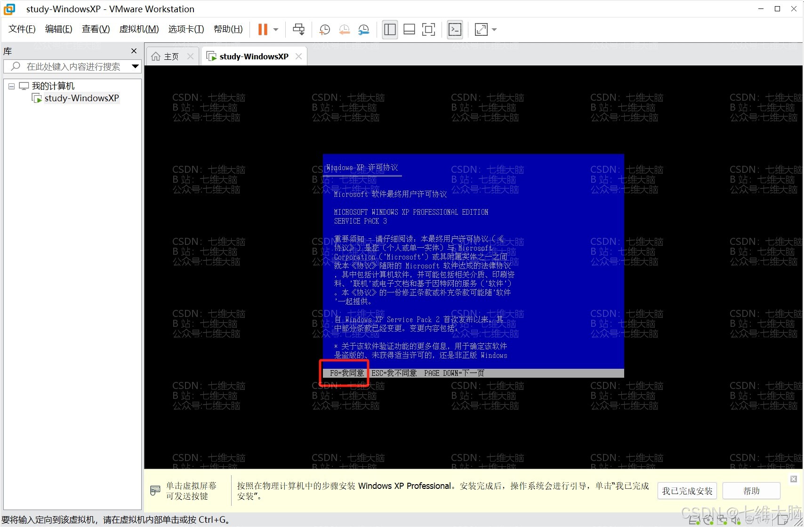This screenshot has width=804, height=527.
Task: Click the stretch guest display icon
Action: point(481,30)
